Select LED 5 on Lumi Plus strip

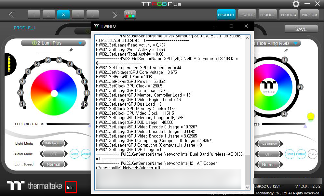[37, 64]
